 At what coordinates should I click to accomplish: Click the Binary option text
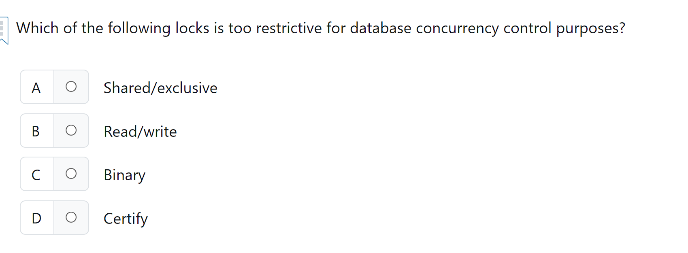[x=124, y=175]
